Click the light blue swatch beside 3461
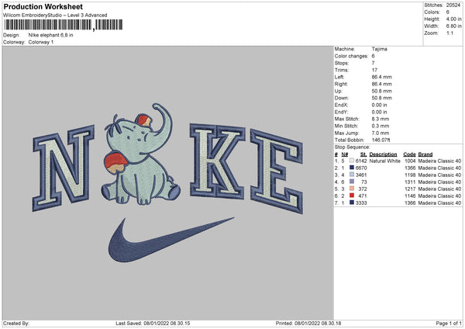Screen dimensions: 465x329 tap(352, 175)
